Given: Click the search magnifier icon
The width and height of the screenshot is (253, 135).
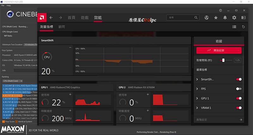Looking at the screenshot, I should (x=196, y=18).
